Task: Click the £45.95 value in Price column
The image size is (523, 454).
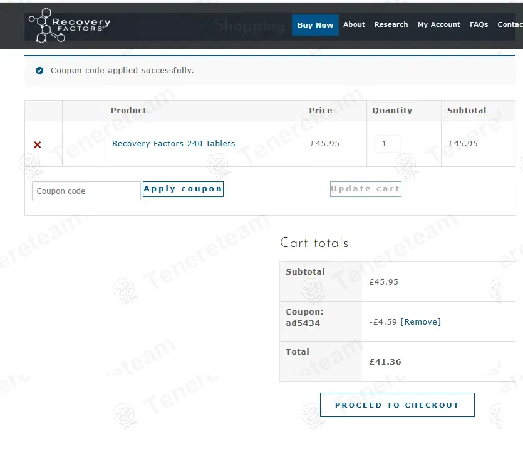Action: (325, 144)
